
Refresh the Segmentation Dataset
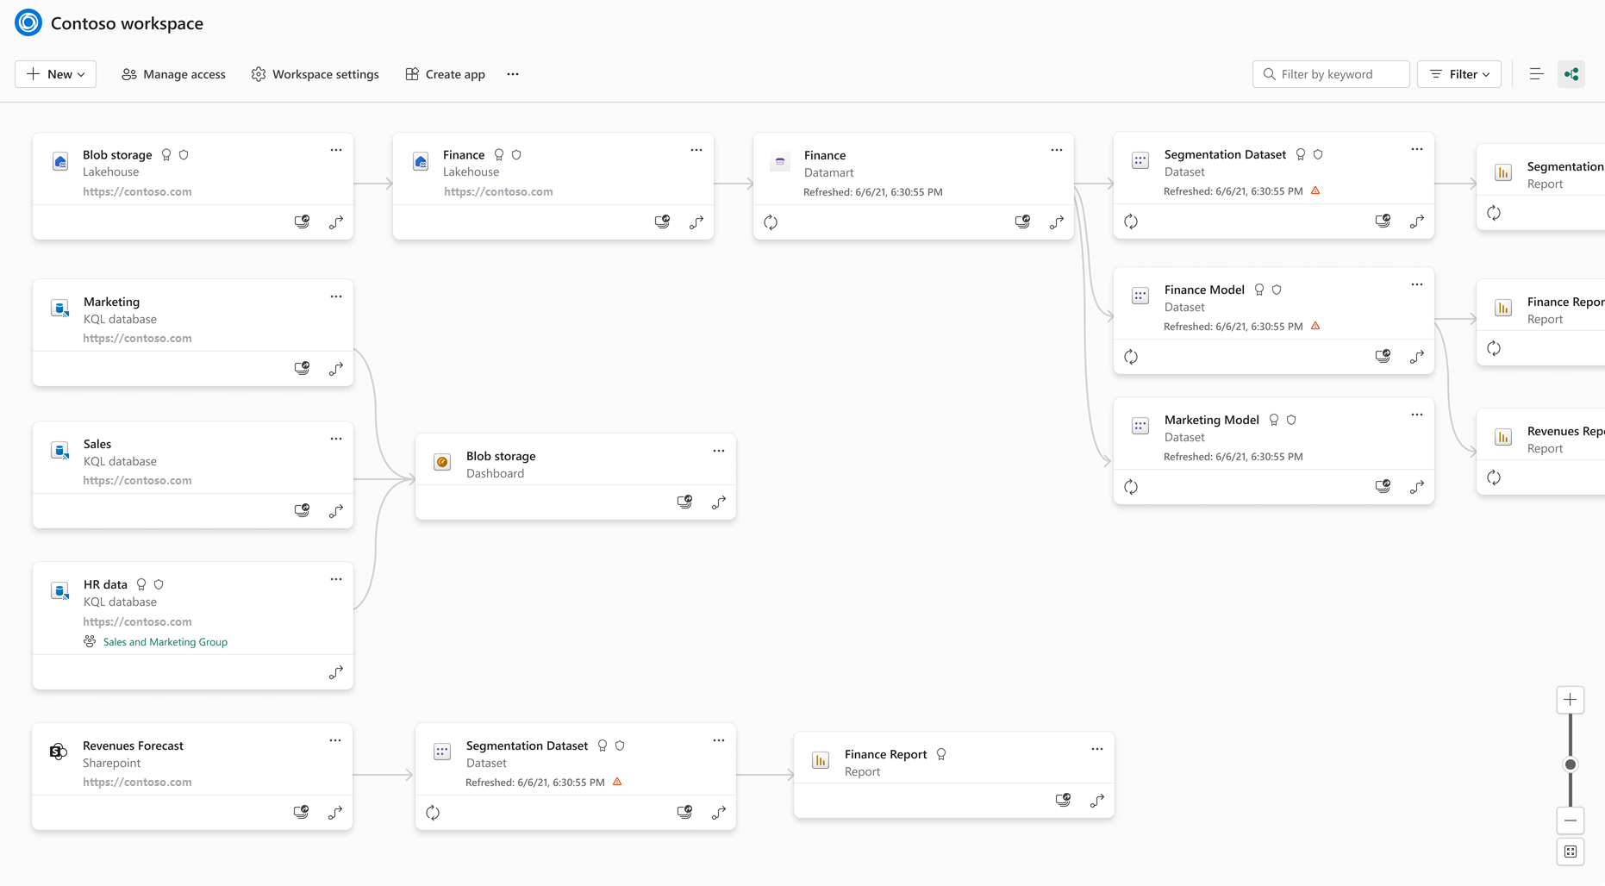point(1130,221)
